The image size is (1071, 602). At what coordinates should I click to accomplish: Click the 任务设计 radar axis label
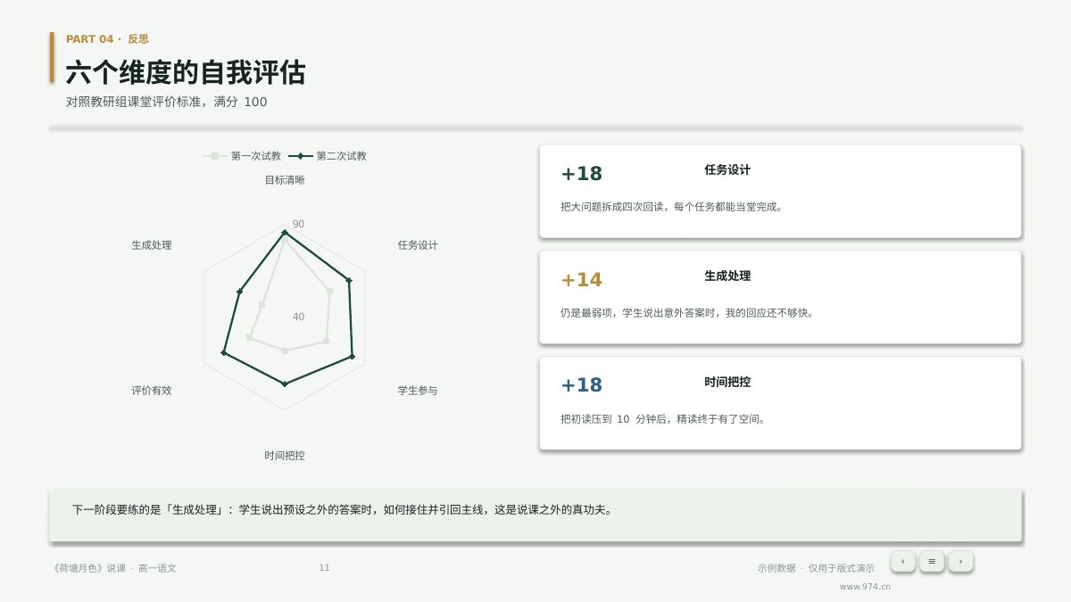[418, 245]
